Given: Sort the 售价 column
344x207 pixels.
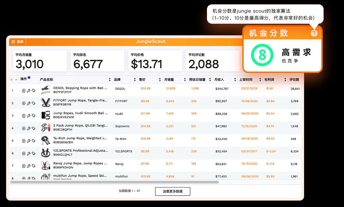Looking at the screenshot, I should (x=160, y=79).
